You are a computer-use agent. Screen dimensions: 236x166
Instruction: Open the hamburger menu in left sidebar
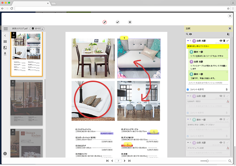pyautogui.click(x=5, y=29)
